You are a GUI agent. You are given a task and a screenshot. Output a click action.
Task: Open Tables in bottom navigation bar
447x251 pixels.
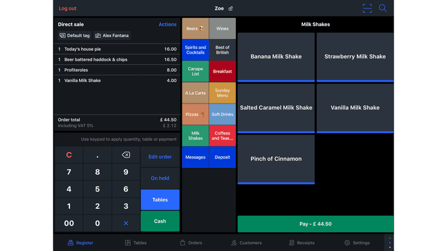pyautogui.click(x=135, y=243)
